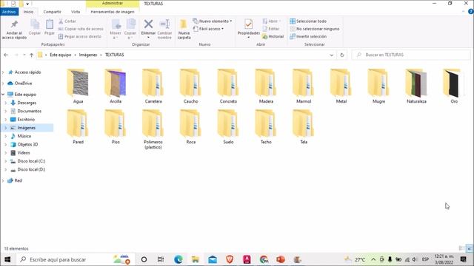Click Cambiar nombre in the ribbon
The image size is (474, 266).
tap(164, 30)
